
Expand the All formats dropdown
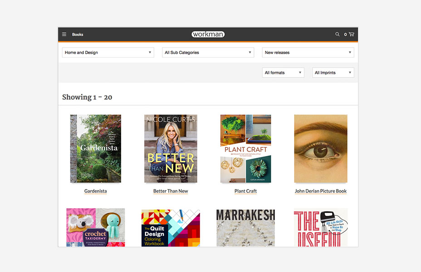(x=283, y=73)
